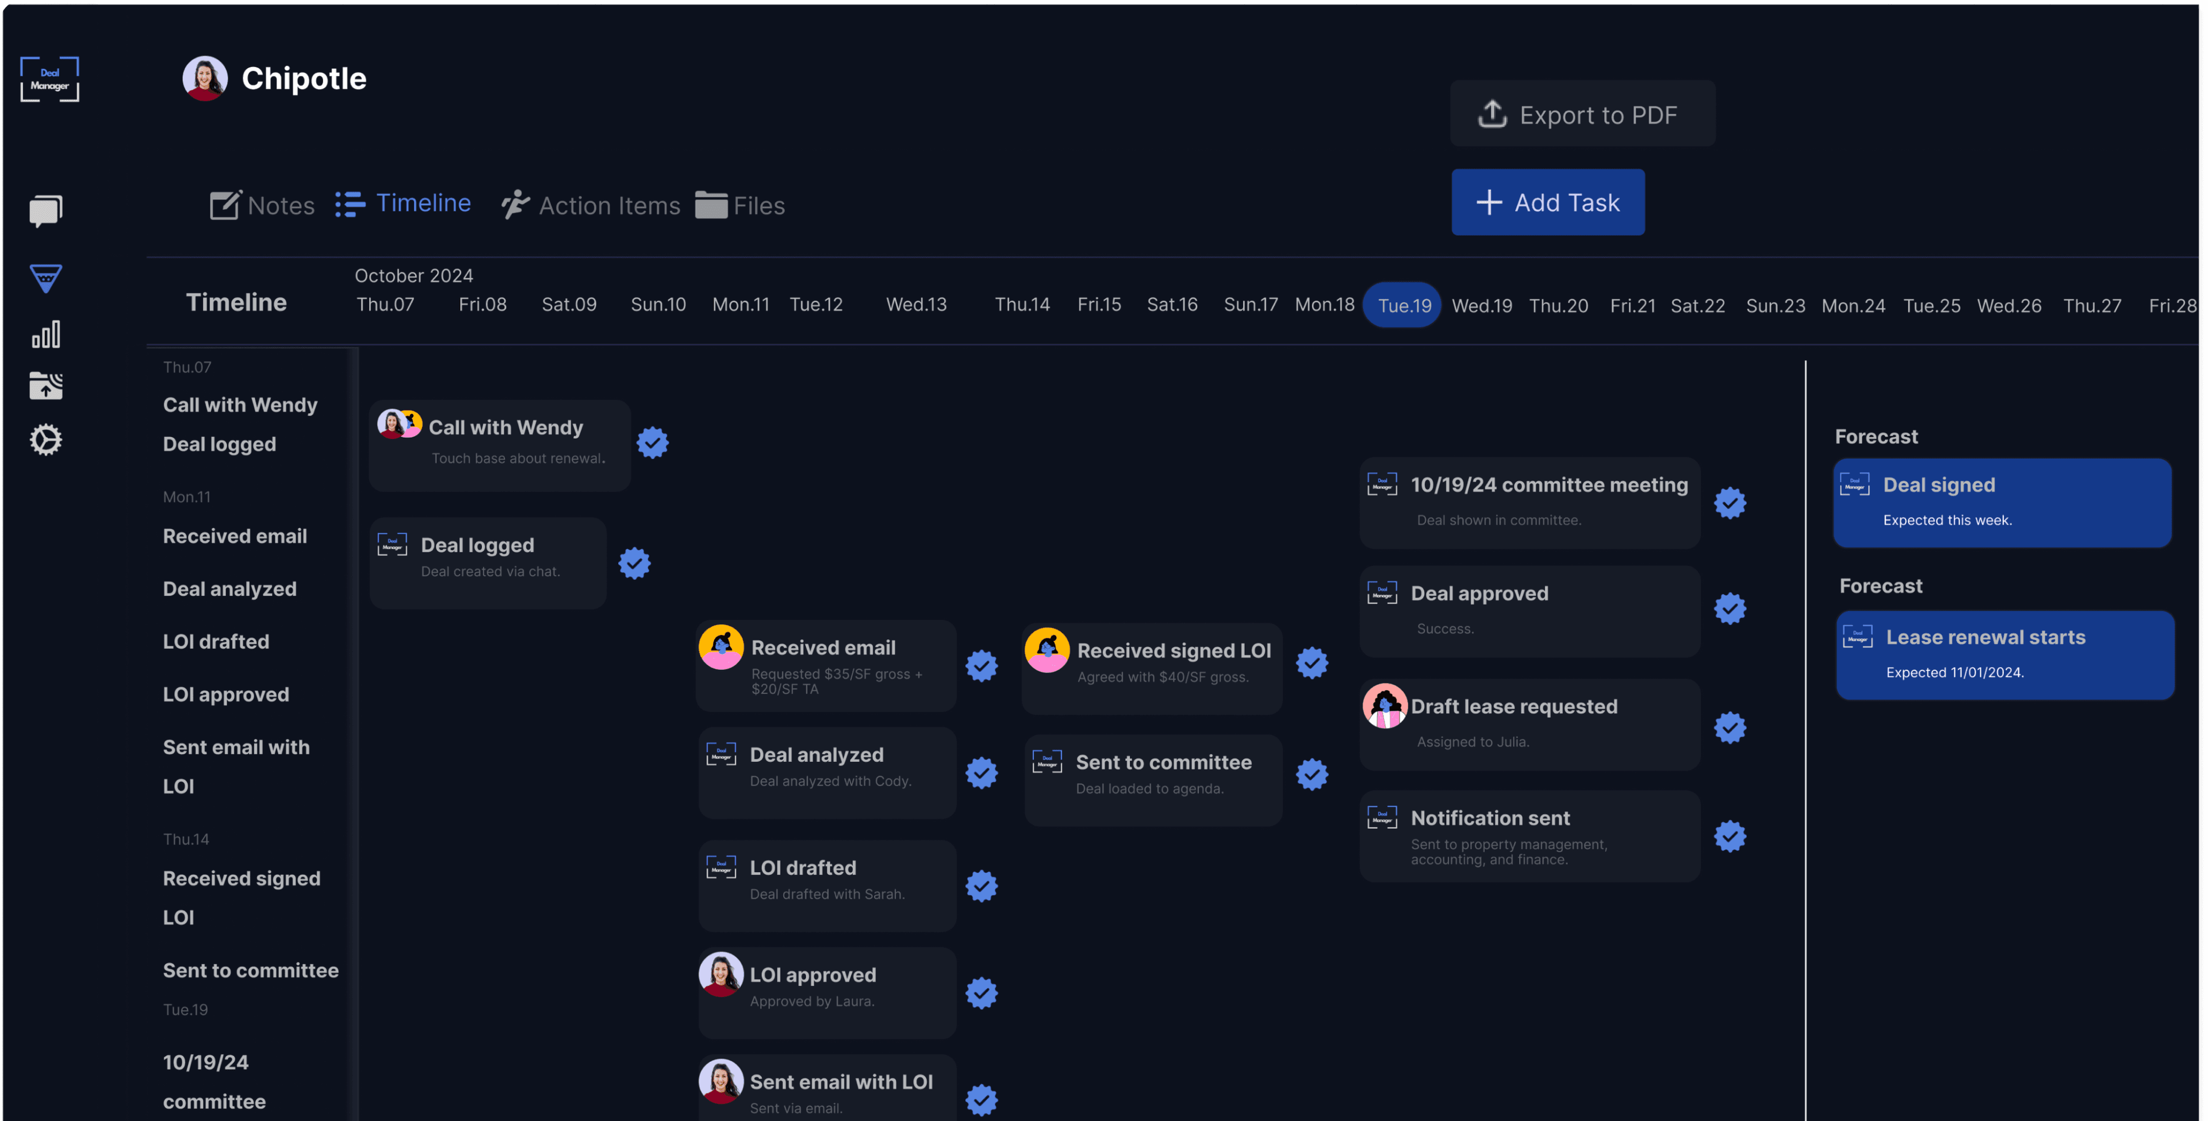
Task: Select "Received signed LOI" in the left list
Action: point(241,898)
